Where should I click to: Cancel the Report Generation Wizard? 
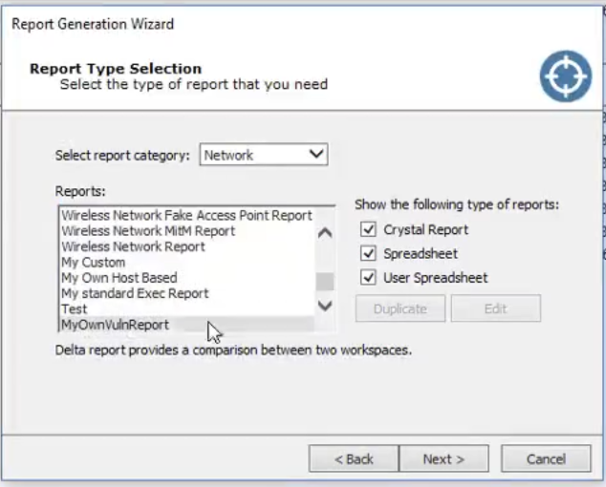coord(546,458)
